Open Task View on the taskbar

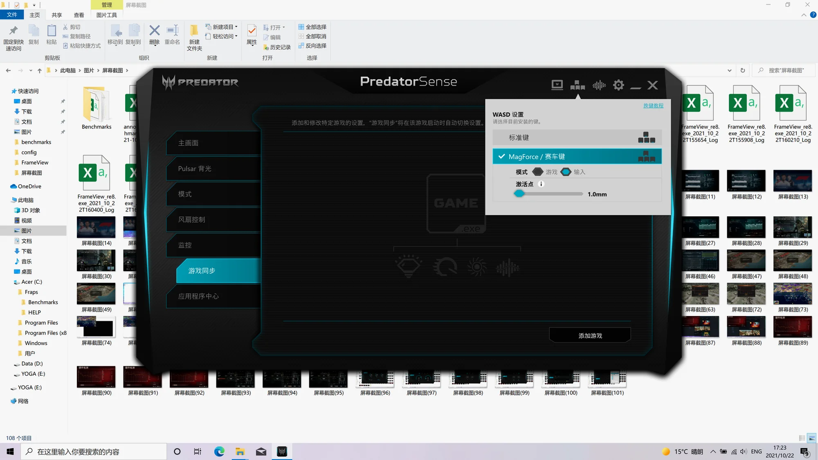[198, 451]
